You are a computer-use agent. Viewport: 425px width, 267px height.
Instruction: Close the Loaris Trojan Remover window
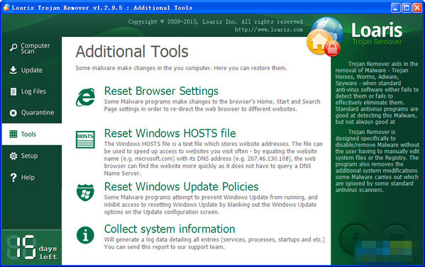click(x=417, y=8)
